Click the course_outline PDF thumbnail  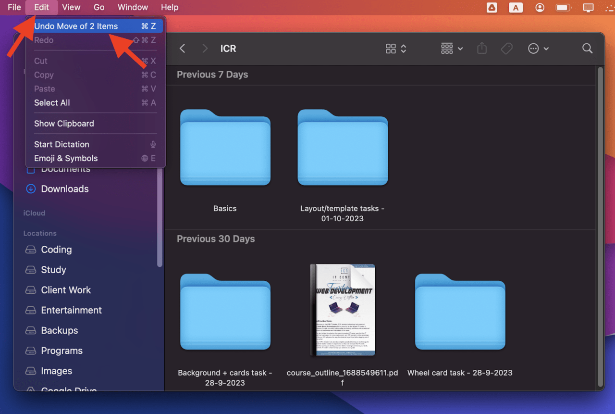coord(342,310)
